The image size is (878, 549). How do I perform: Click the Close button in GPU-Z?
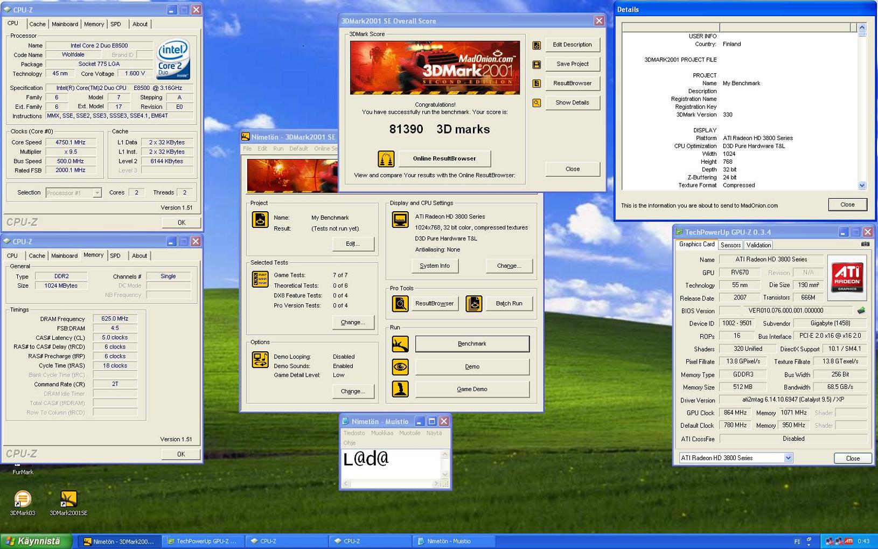[853, 458]
